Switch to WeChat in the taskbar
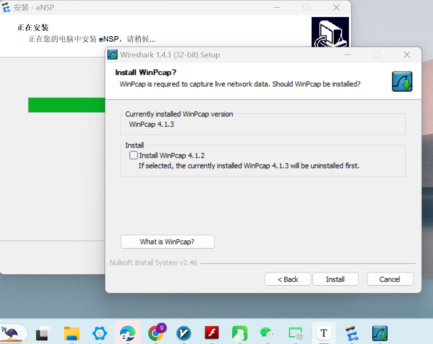Screen dimensions: 433x344 pyautogui.click(x=267, y=333)
